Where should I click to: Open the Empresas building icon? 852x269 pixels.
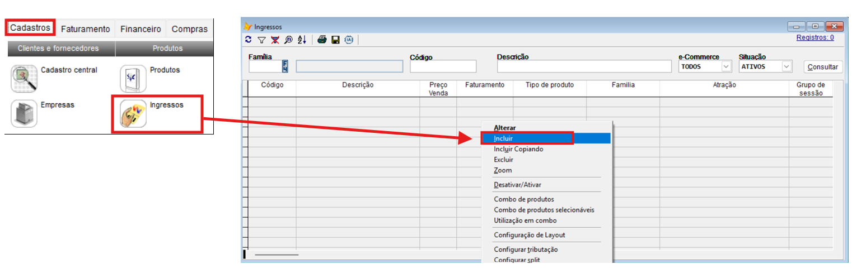click(24, 114)
